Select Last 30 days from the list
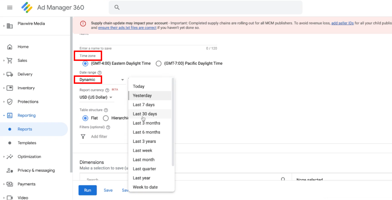Screen dimensions: 392x200 [x=145, y=113]
